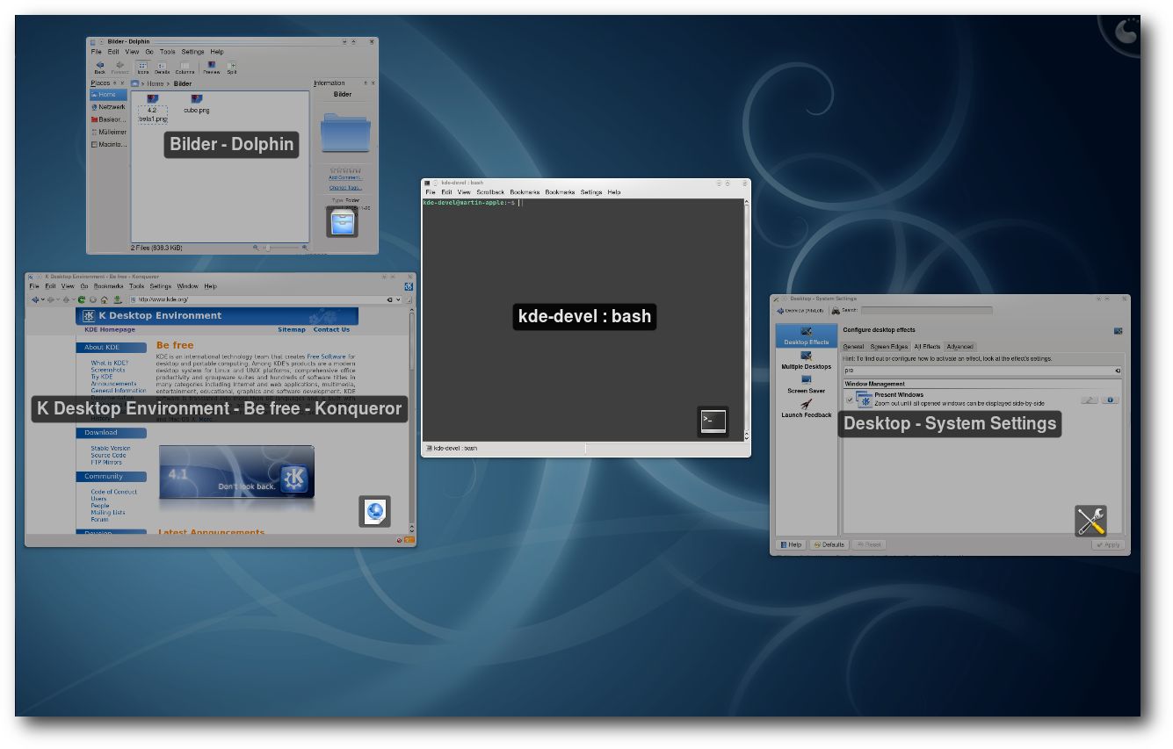
Task: Click Konqueror reload green arrow icon
Action: tap(82, 299)
